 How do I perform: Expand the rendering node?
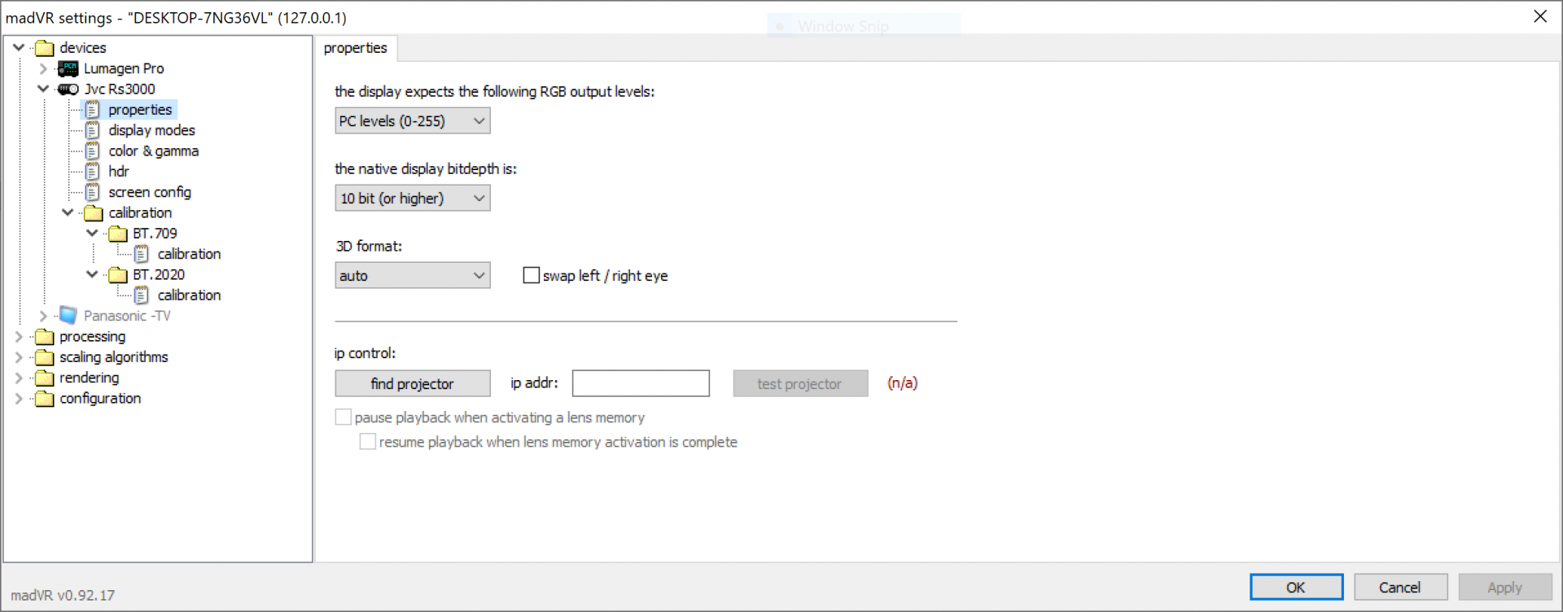coord(19,378)
